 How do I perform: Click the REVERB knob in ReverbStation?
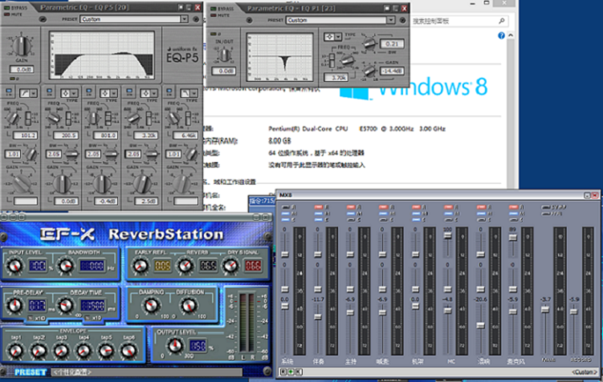coord(185,266)
